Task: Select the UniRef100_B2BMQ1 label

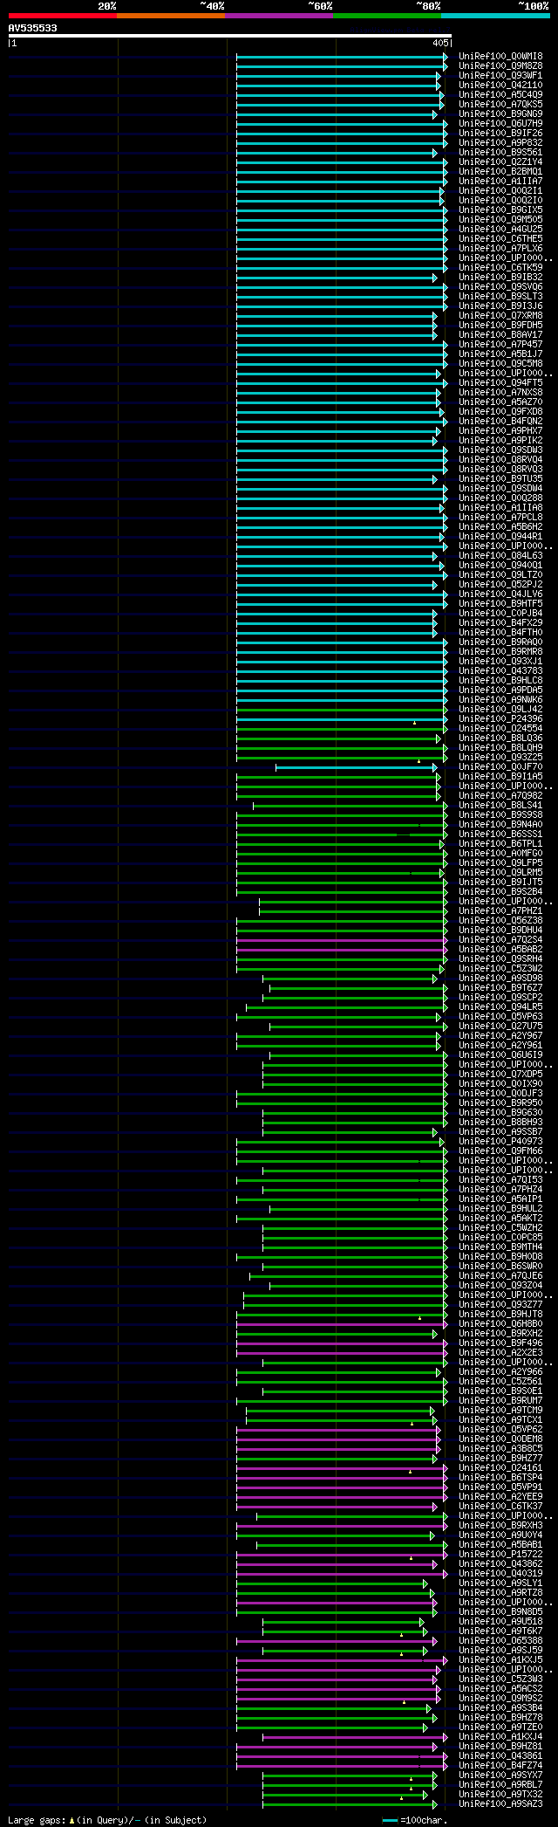Action: pos(500,172)
